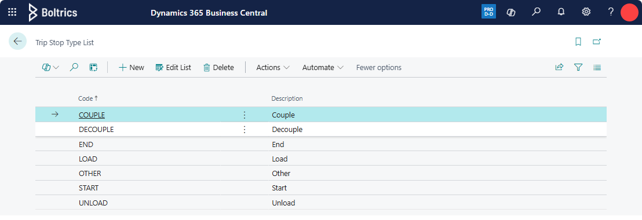Show more options for the DECOUPLE row
This screenshot has height=220, width=642.
pyautogui.click(x=245, y=130)
